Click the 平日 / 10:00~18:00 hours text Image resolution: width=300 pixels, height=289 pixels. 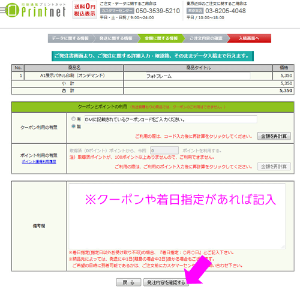pos(205,17)
